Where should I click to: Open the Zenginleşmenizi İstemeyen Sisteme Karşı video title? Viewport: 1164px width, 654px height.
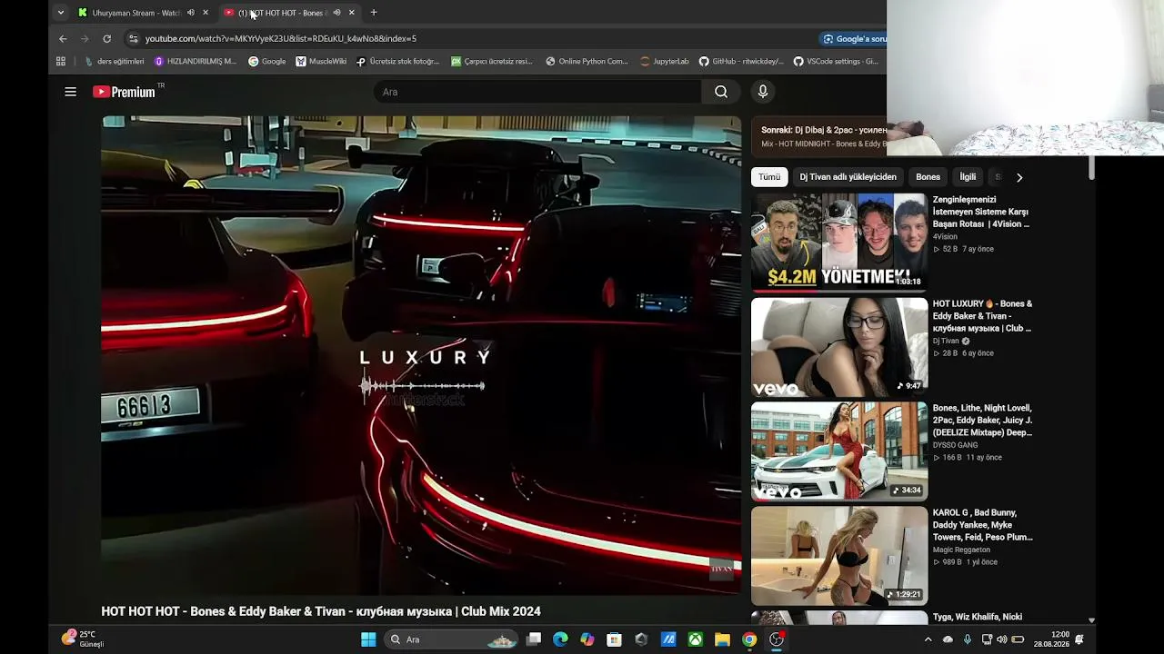coord(981,212)
